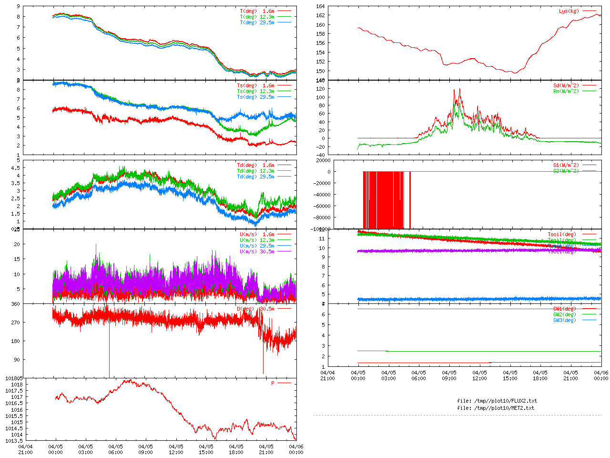Select the blue Ts(deg) 29.5m legend label
The image size is (610, 458).
tap(256, 97)
